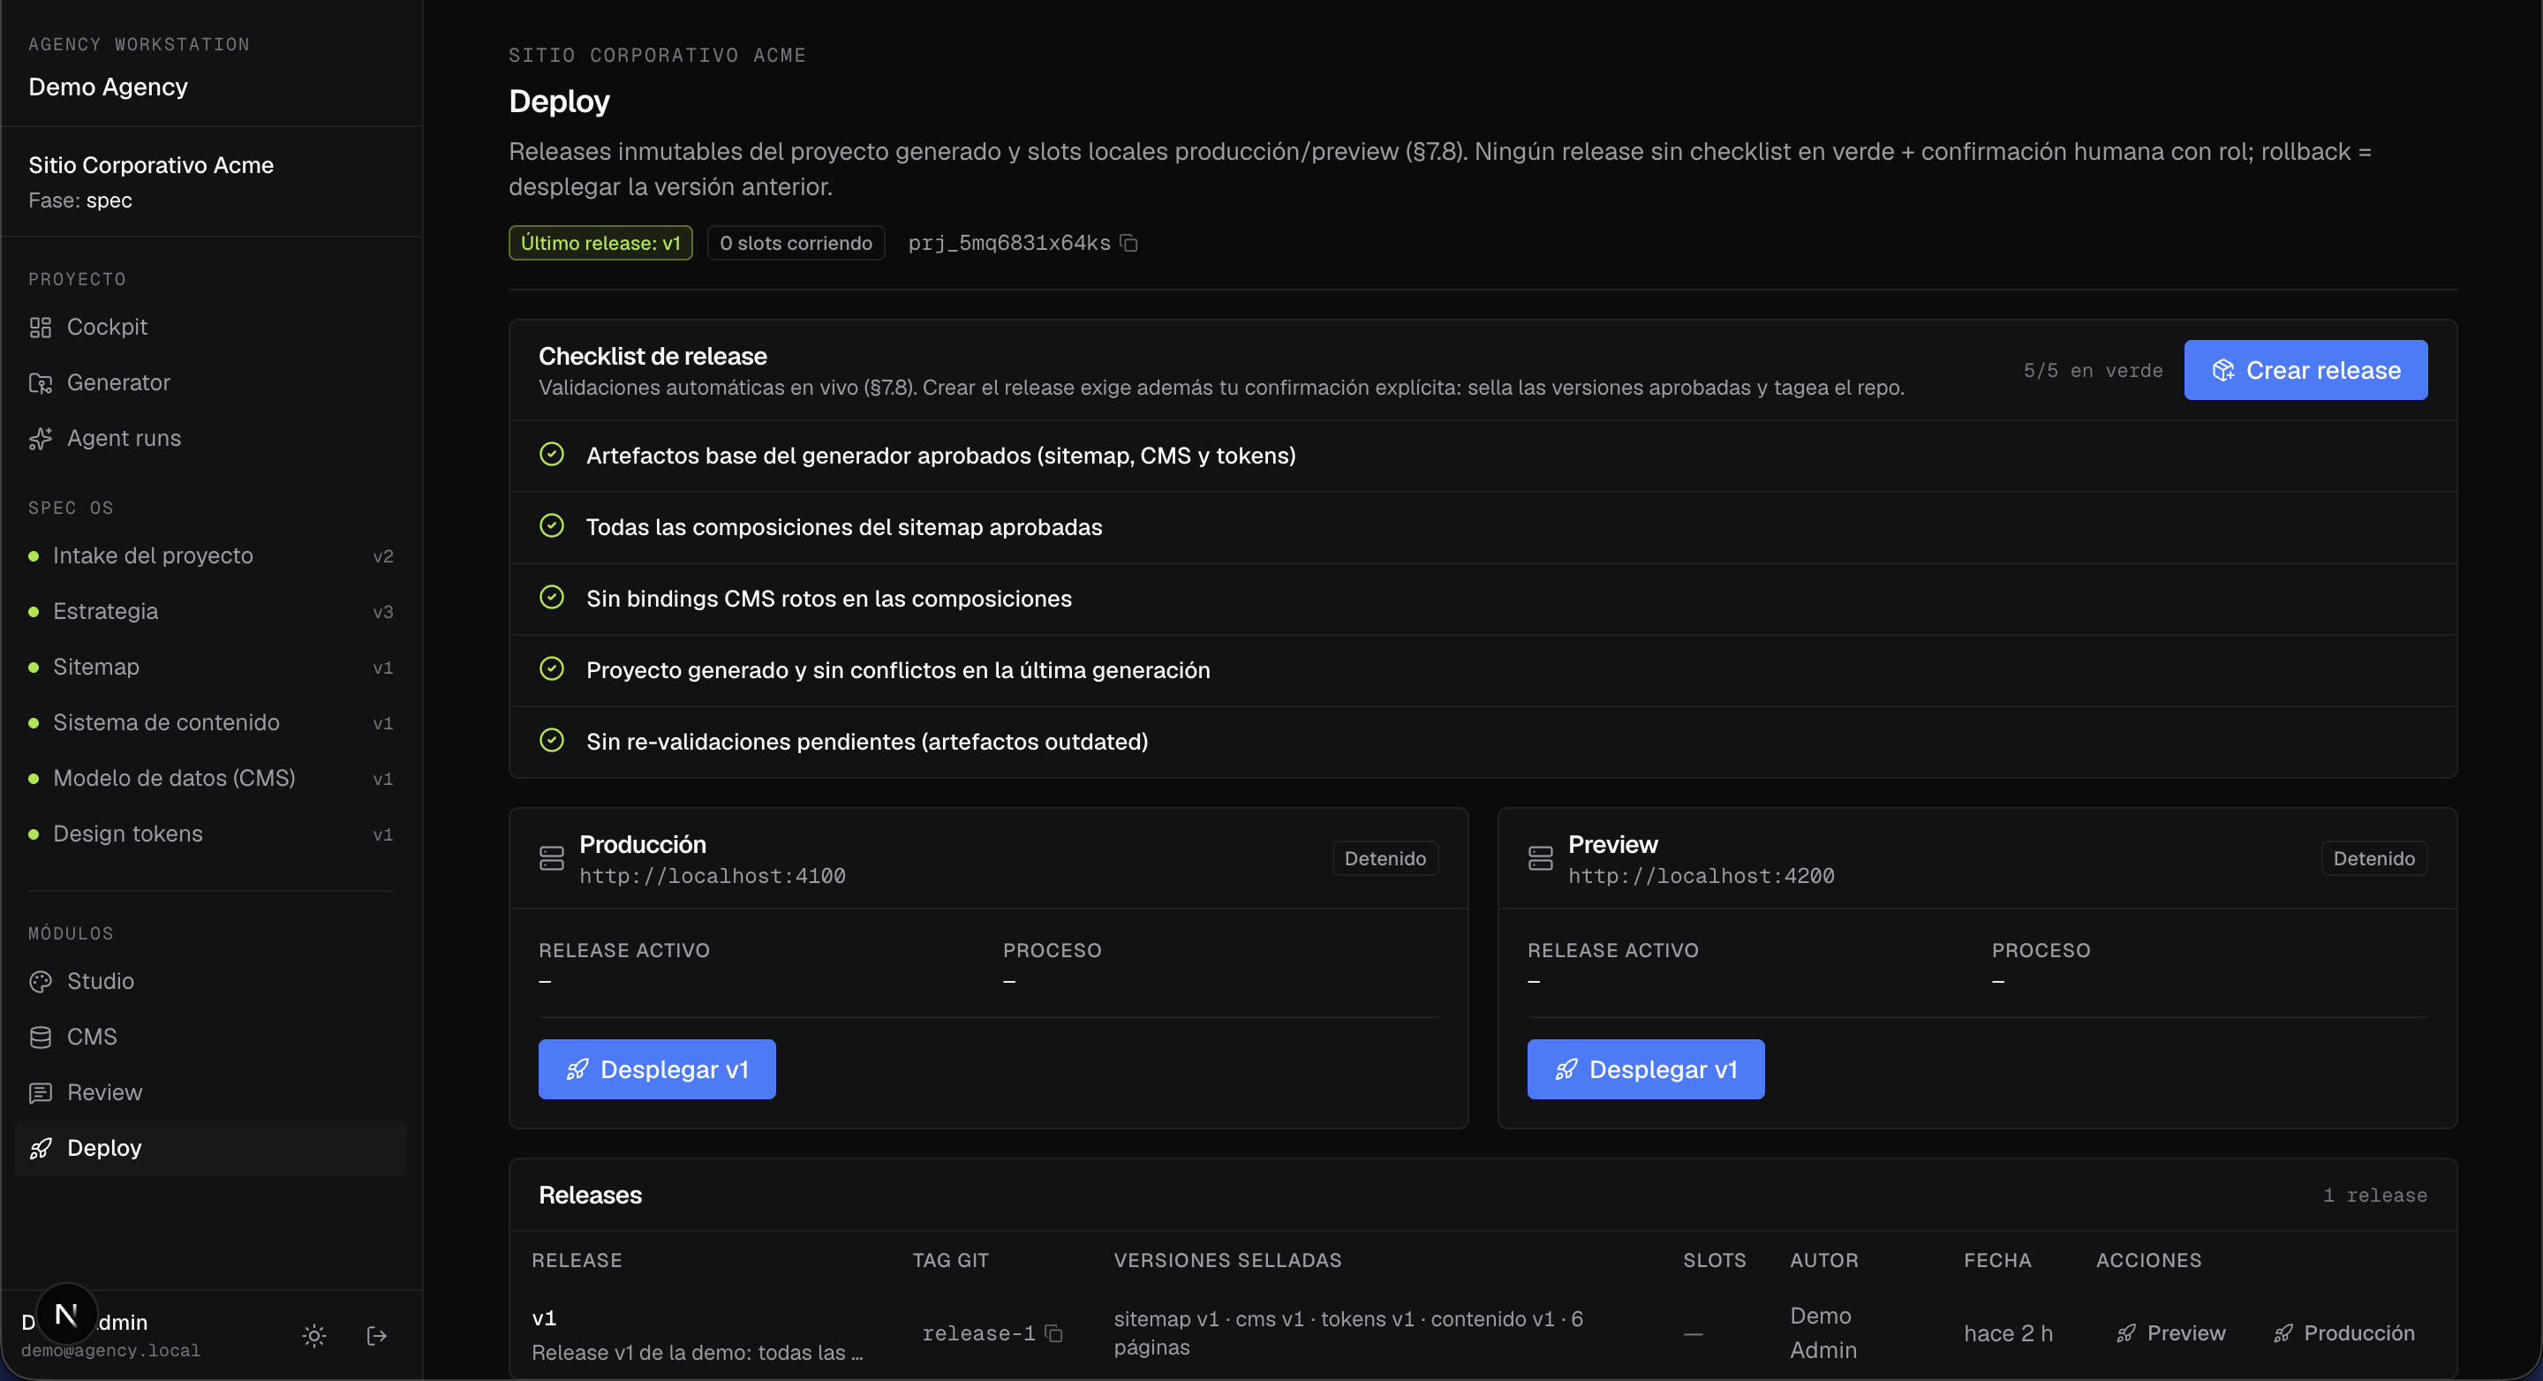Click the Producción rocket icon in Acciones
This screenshot has height=1381, width=2543.
[2283, 1333]
